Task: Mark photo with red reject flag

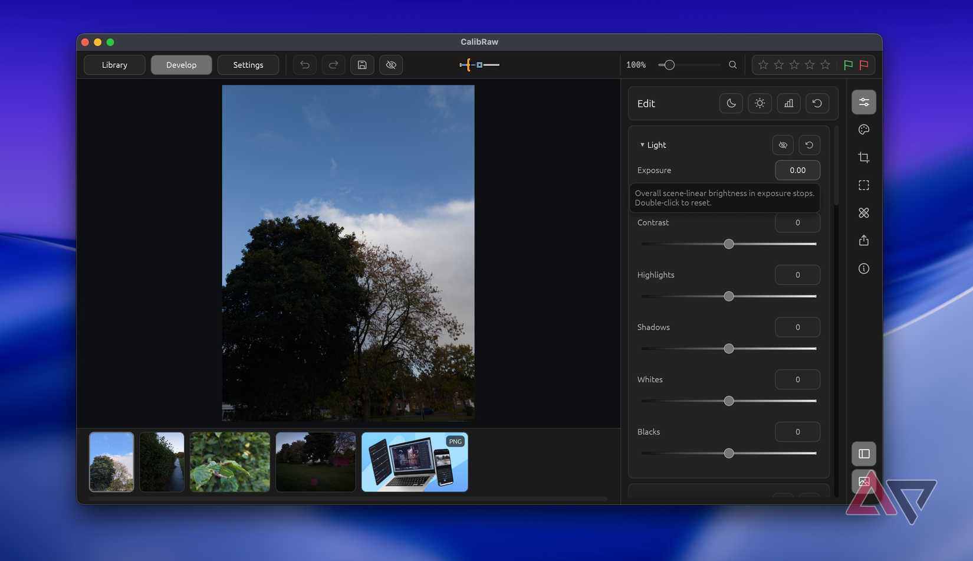Action: tap(864, 65)
